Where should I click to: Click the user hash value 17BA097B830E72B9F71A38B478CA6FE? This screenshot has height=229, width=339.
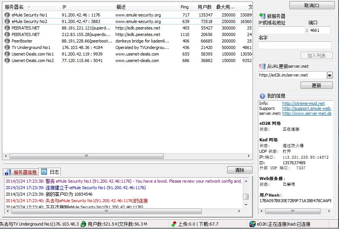tap(295, 201)
